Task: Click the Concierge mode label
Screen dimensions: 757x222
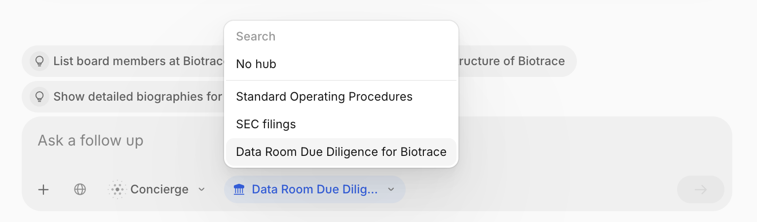Action: tap(159, 189)
